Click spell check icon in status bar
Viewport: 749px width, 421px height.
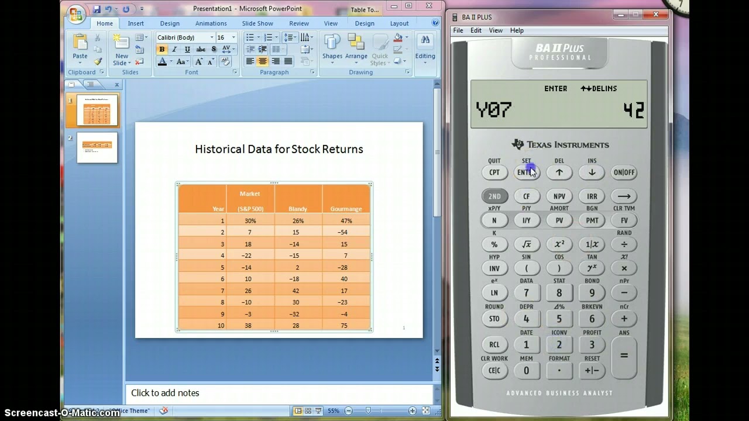coord(164,411)
